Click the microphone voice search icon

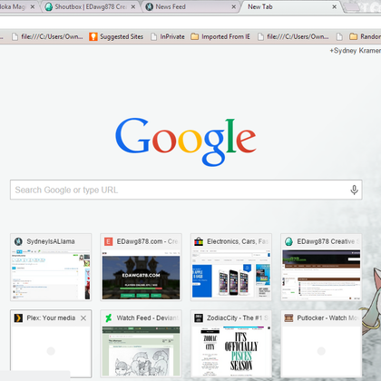click(354, 190)
